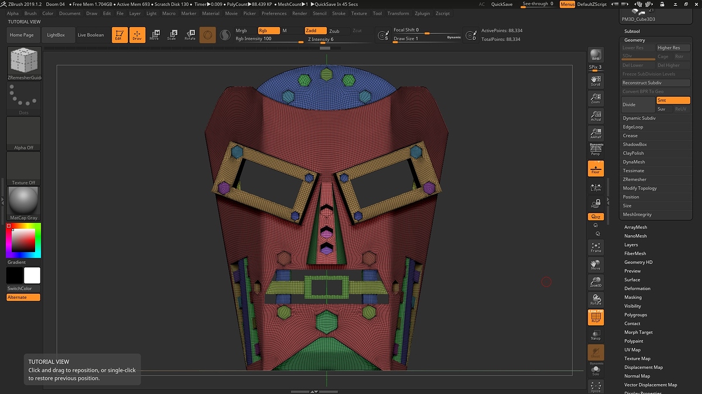Activate the Draw mode icon

tap(137, 35)
